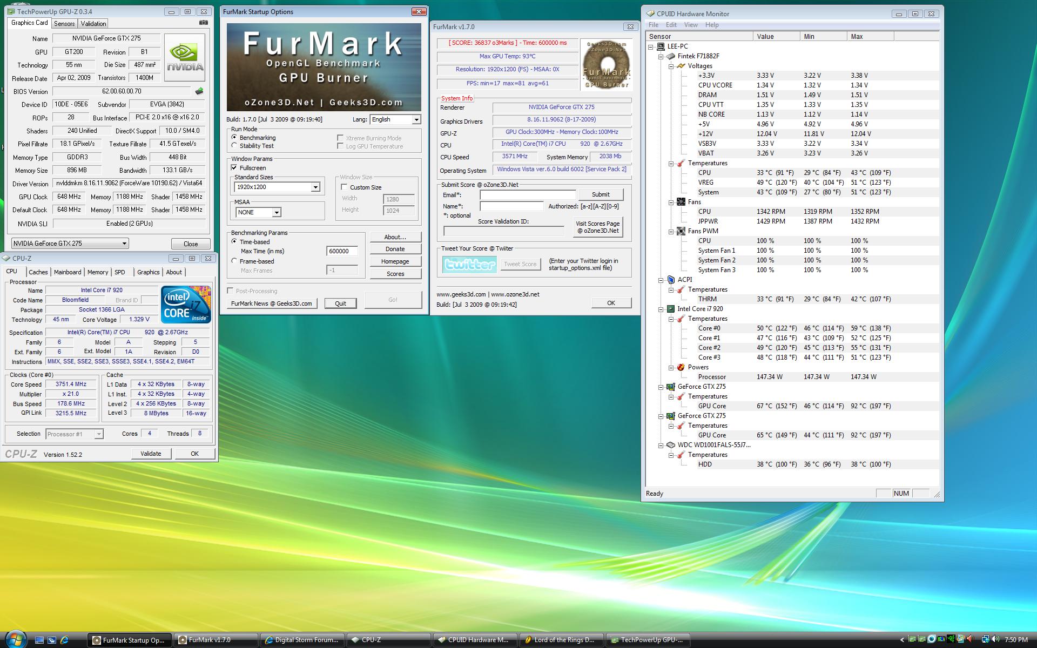Click the LEE-PC computer icon

coord(661,46)
